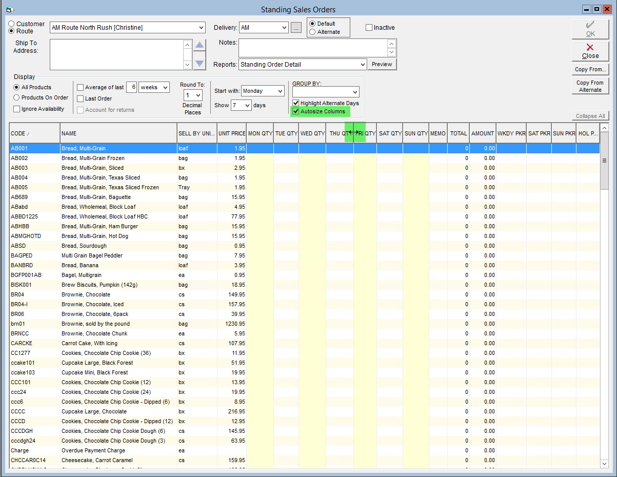
Task: Click Cheesecake, Carrot Caramel row
Action: click(x=304, y=460)
